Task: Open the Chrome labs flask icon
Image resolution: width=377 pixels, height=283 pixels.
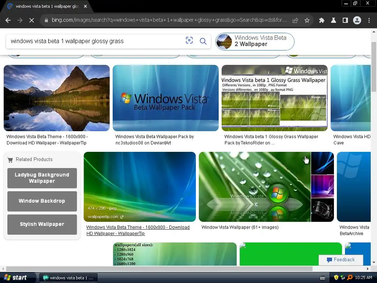Action: (334, 21)
